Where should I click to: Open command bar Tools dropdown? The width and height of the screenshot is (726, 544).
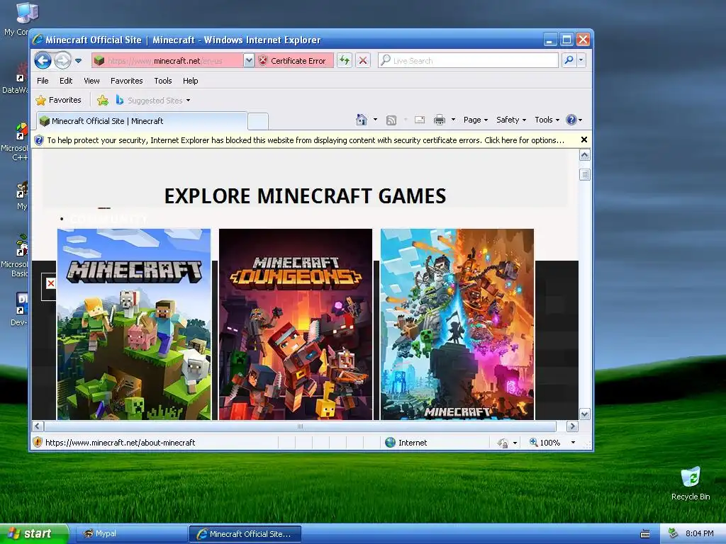click(x=547, y=120)
